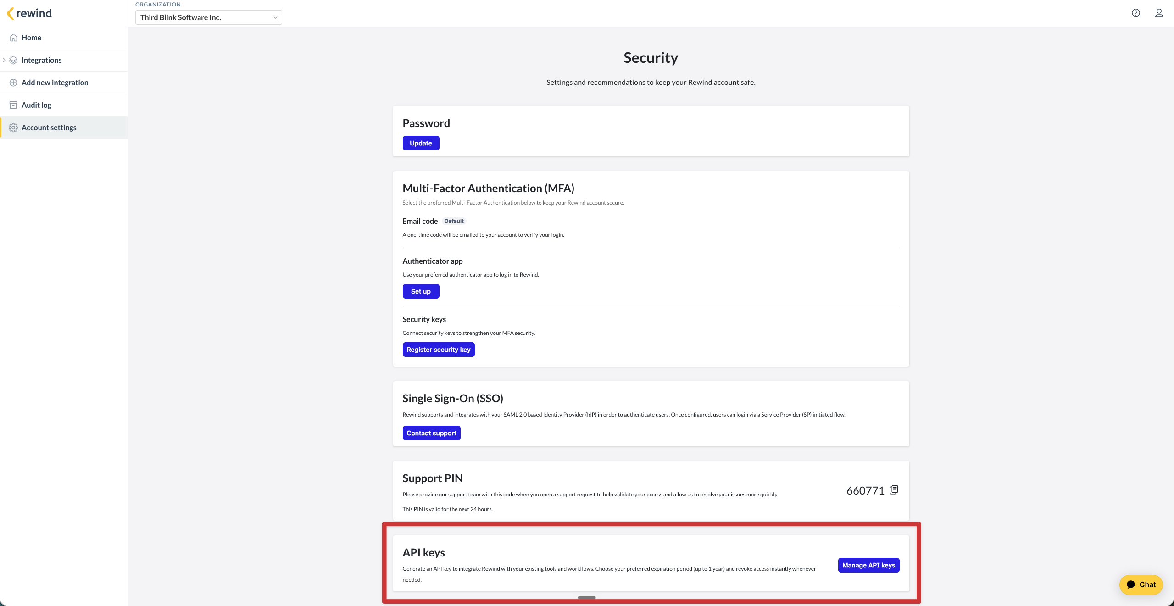Image resolution: width=1174 pixels, height=606 pixels.
Task: Open the Chat widget button
Action: click(1141, 584)
